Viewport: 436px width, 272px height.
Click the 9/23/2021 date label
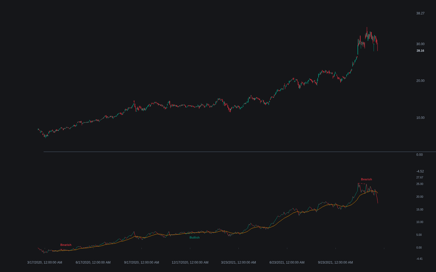tap(335, 263)
